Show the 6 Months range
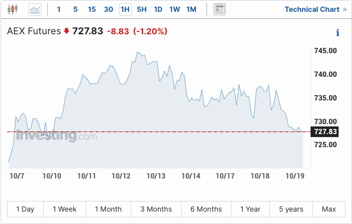 pos(206,209)
